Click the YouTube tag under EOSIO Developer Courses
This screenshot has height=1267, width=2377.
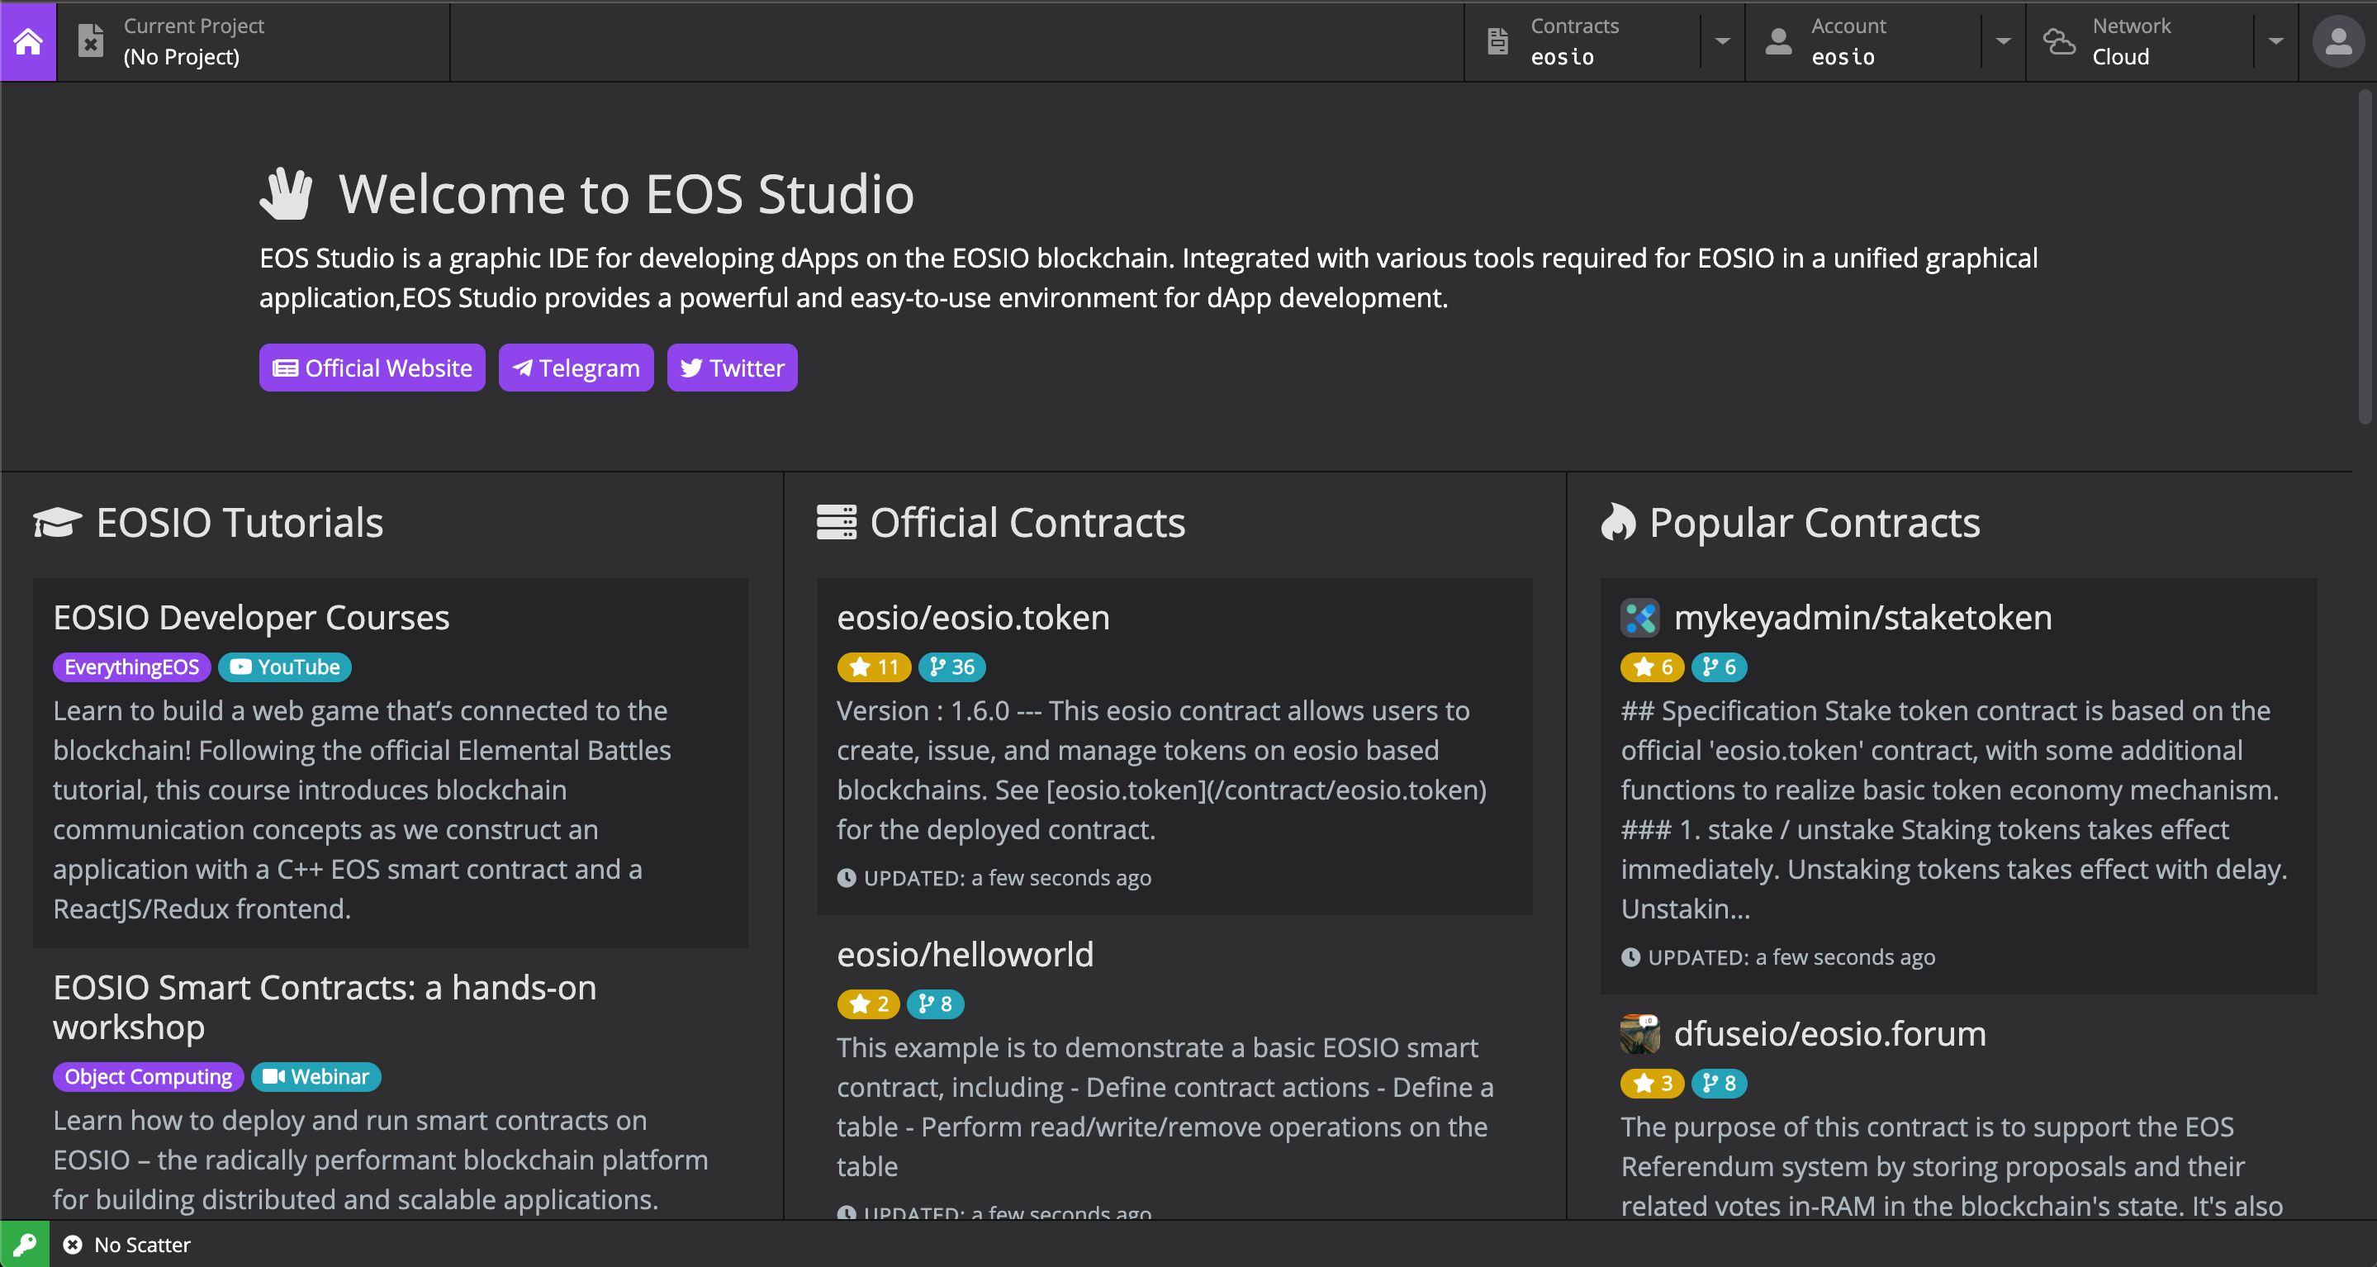(x=284, y=667)
